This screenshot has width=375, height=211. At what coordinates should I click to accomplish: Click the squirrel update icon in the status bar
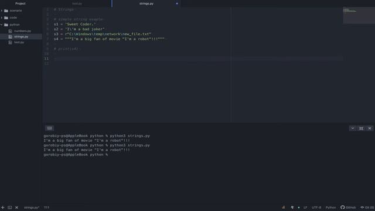click(x=292, y=207)
